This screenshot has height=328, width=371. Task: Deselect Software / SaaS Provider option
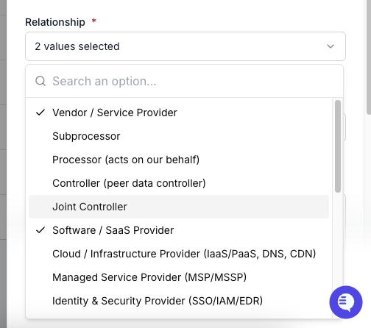179,230
